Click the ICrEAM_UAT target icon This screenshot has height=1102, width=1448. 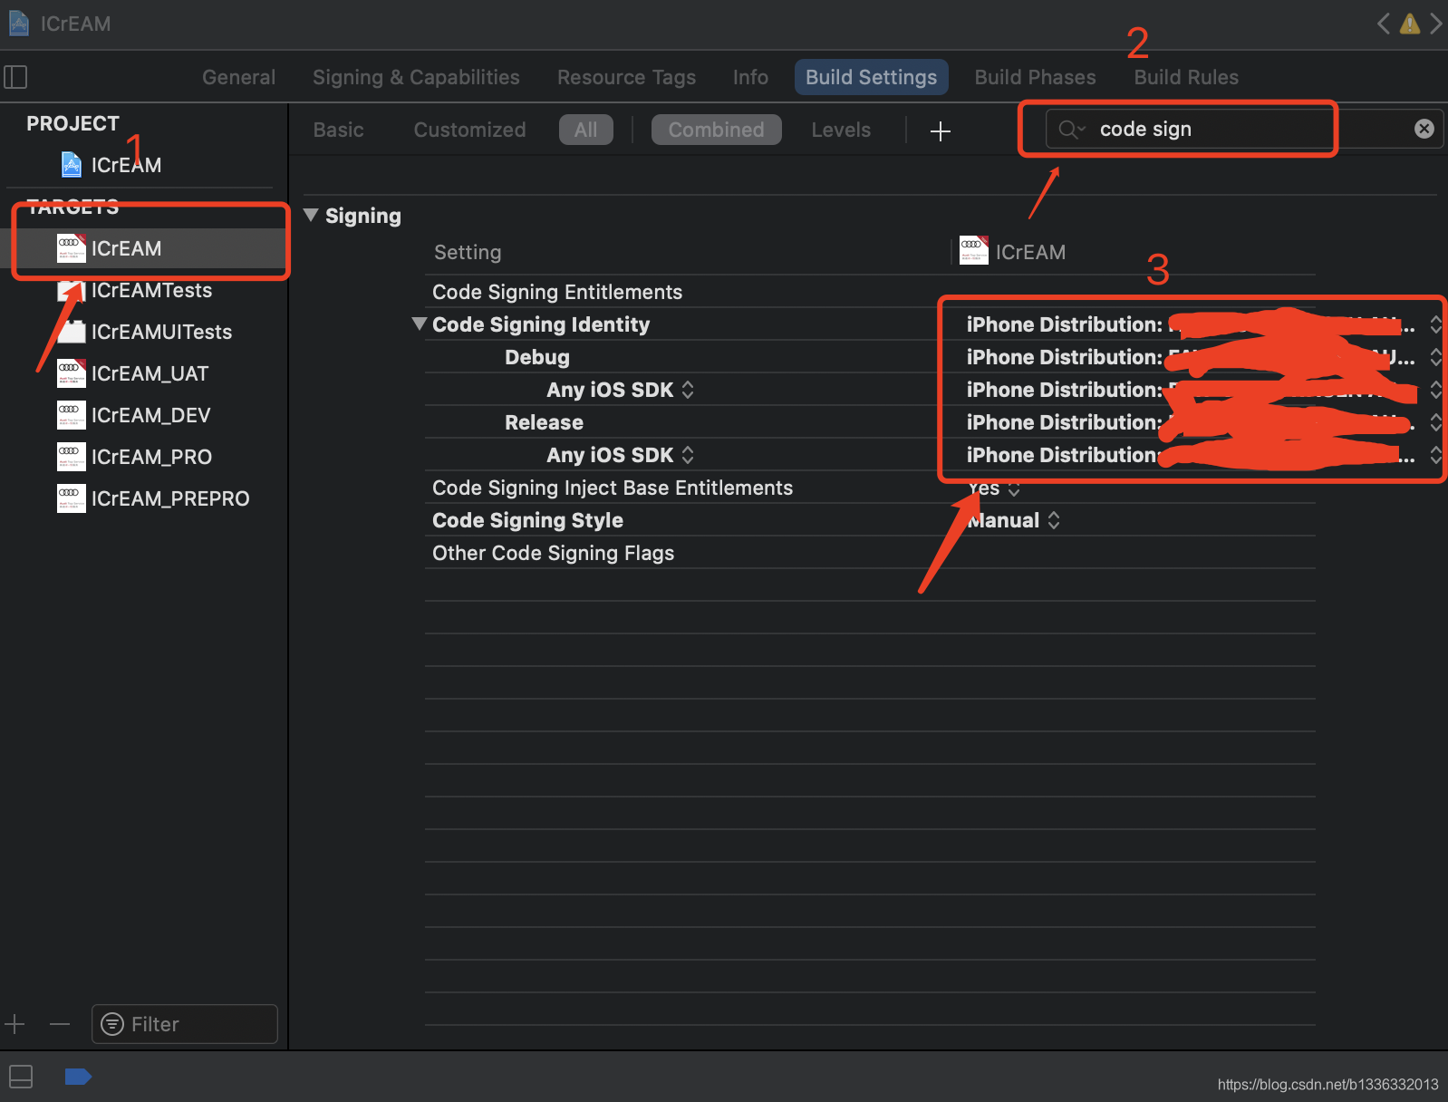point(72,373)
